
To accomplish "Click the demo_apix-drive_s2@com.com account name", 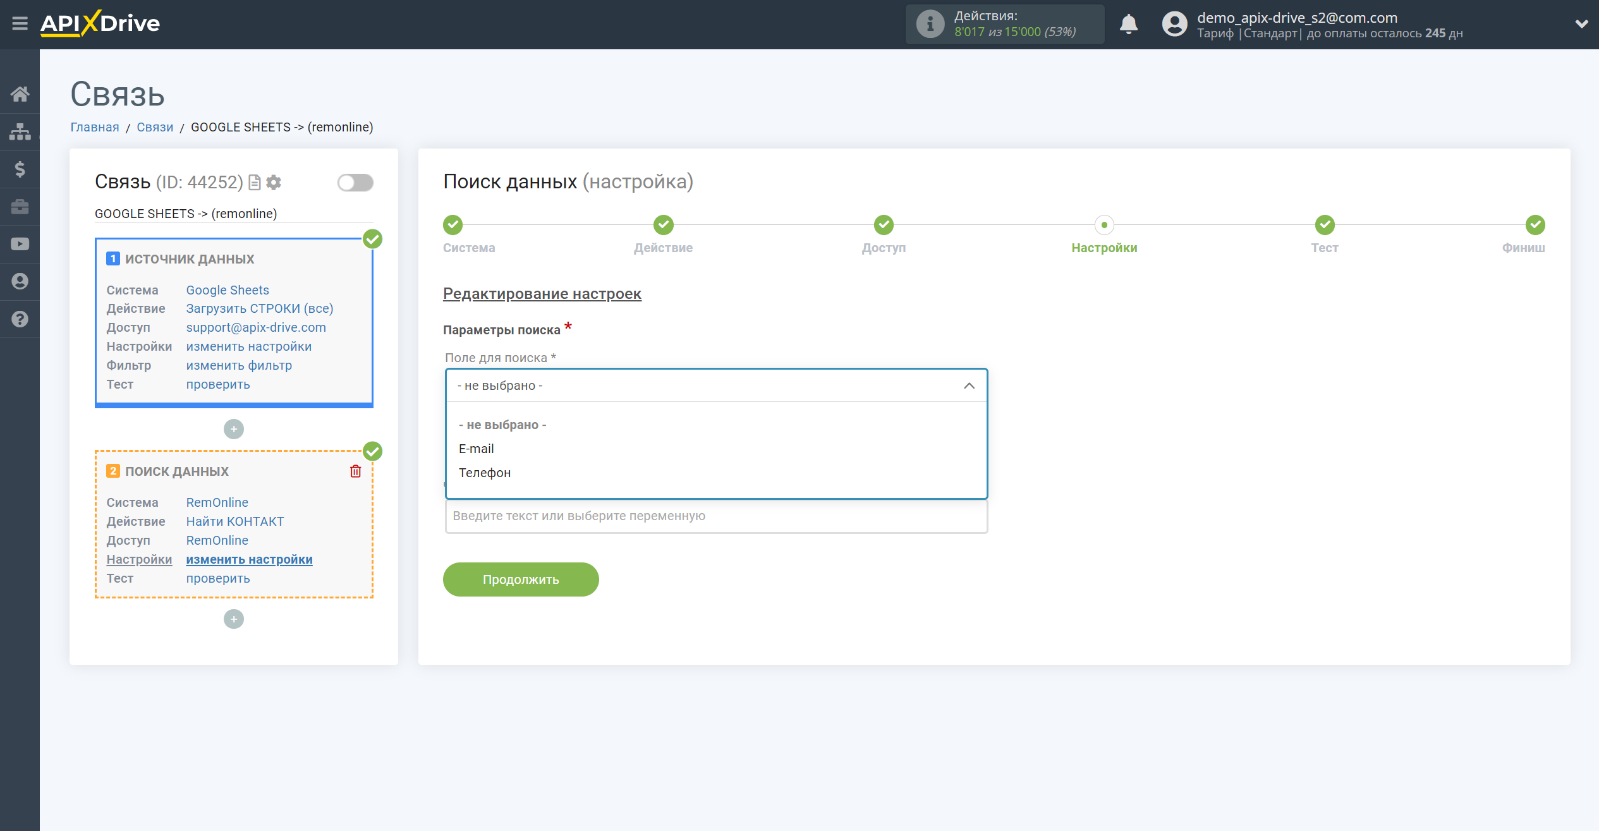I will point(1297,18).
